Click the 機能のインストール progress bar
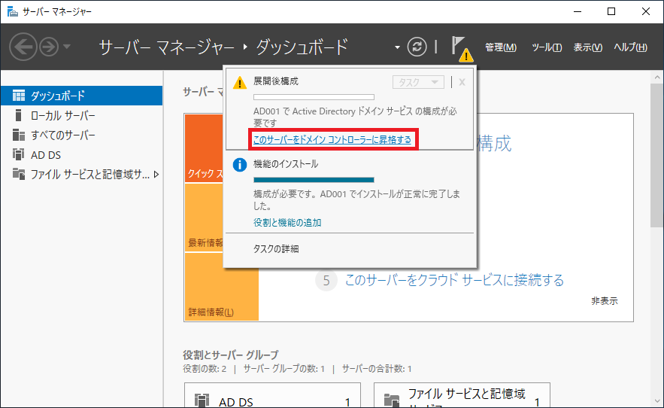Screen dimensions: 664x408 click(x=314, y=180)
